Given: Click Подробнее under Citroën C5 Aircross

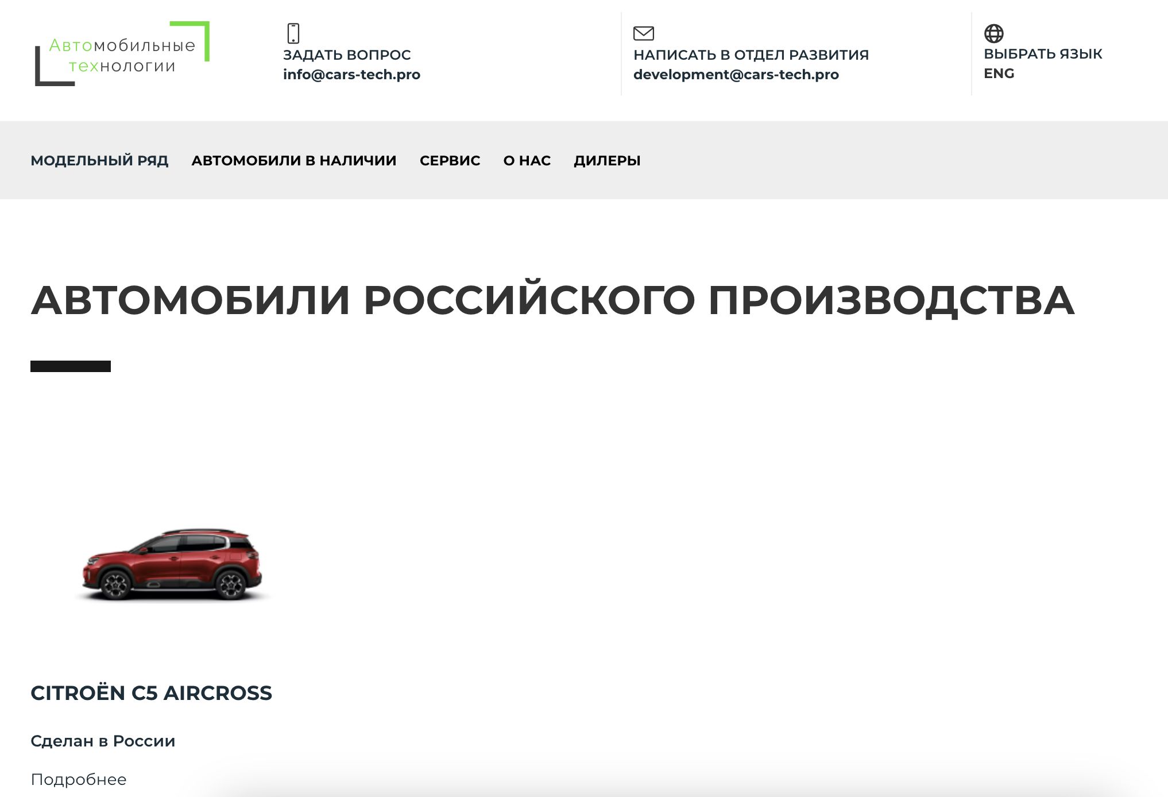Looking at the screenshot, I should click(x=78, y=779).
